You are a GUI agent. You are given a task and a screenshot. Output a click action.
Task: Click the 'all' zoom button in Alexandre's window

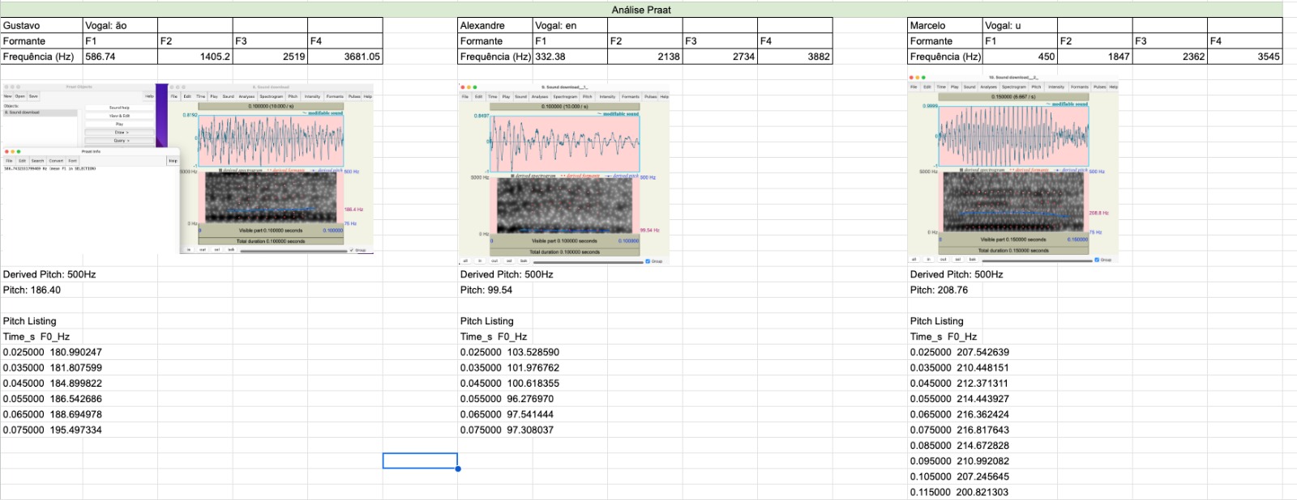(465, 261)
